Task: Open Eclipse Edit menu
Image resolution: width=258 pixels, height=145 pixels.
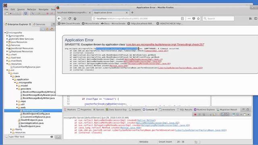Action: [12, 9]
